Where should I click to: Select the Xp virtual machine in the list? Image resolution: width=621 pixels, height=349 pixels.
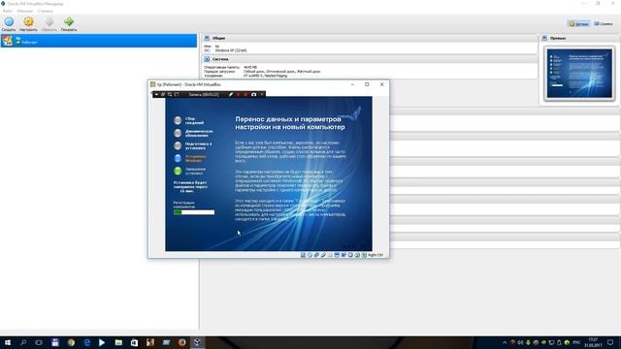click(x=99, y=41)
